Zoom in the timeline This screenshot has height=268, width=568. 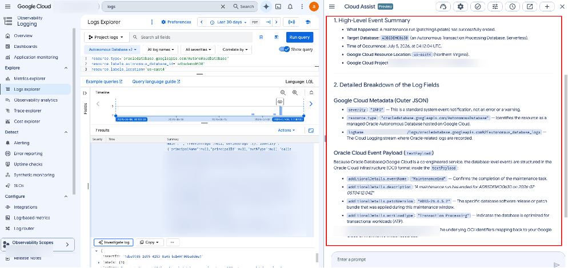[x=295, y=92]
